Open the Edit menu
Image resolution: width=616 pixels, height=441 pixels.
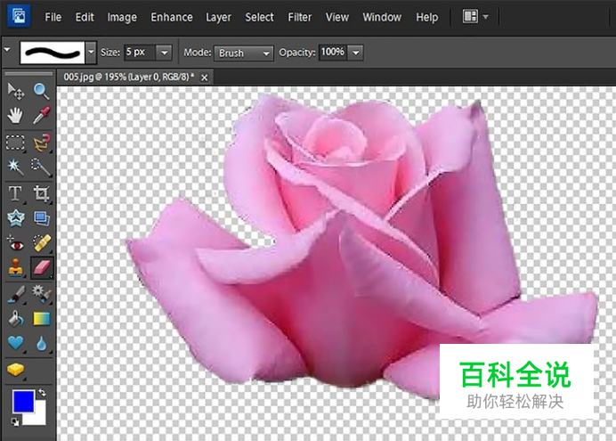tap(85, 17)
